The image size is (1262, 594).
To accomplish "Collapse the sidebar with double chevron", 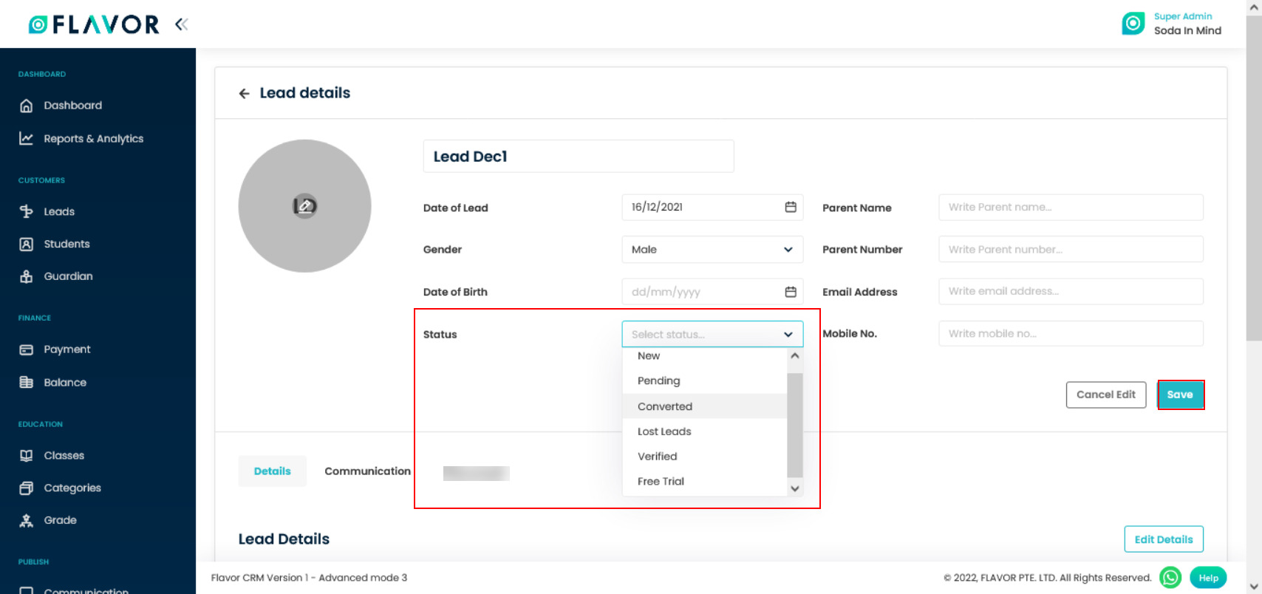I will tap(181, 24).
